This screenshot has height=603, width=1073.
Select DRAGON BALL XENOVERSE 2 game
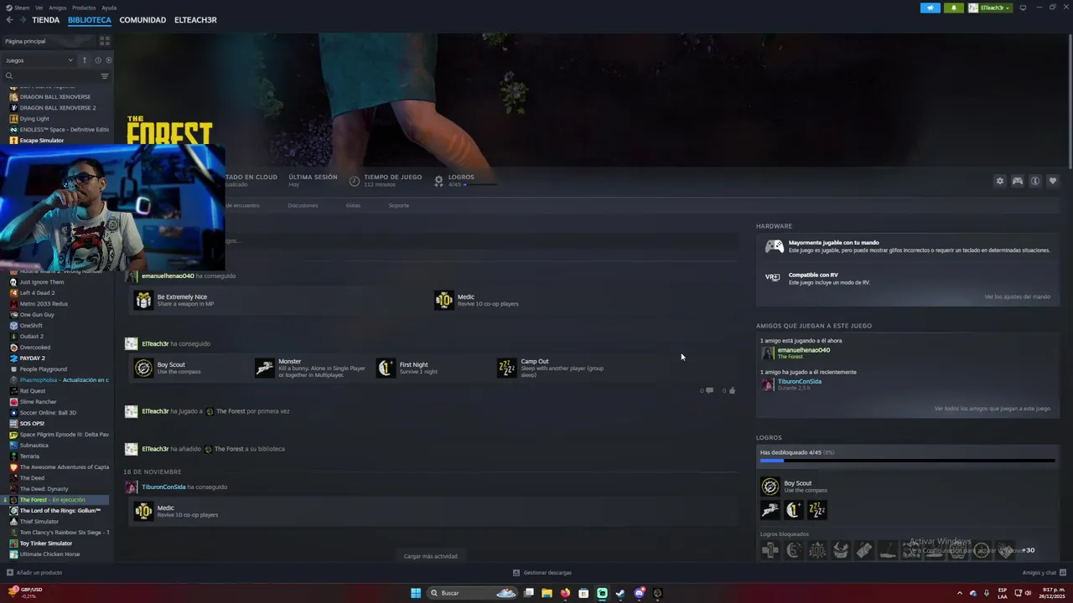click(56, 108)
